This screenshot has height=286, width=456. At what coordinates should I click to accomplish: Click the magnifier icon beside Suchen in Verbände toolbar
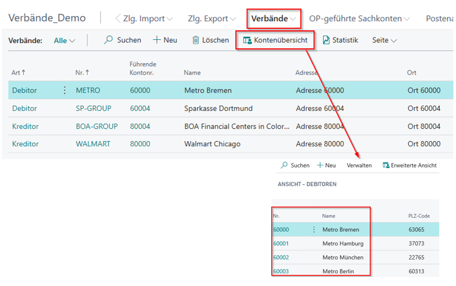pyautogui.click(x=108, y=40)
